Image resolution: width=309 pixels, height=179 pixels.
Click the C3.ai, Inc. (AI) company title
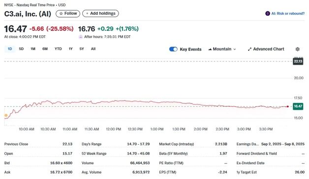coord(28,14)
